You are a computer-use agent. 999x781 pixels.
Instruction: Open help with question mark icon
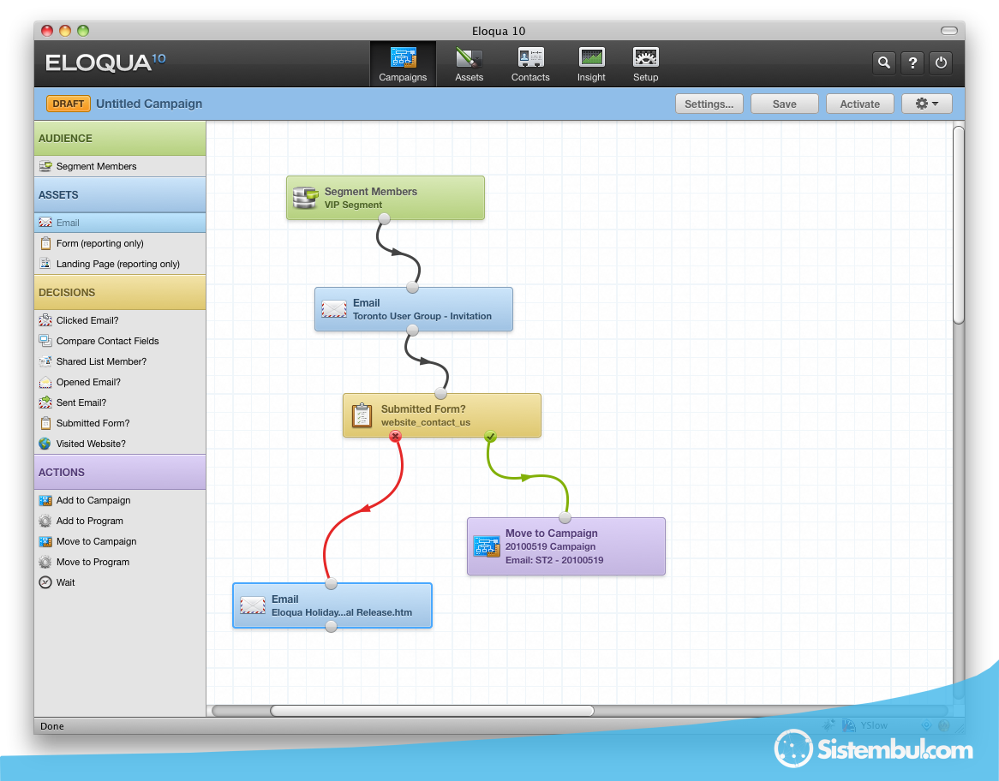[913, 63]
